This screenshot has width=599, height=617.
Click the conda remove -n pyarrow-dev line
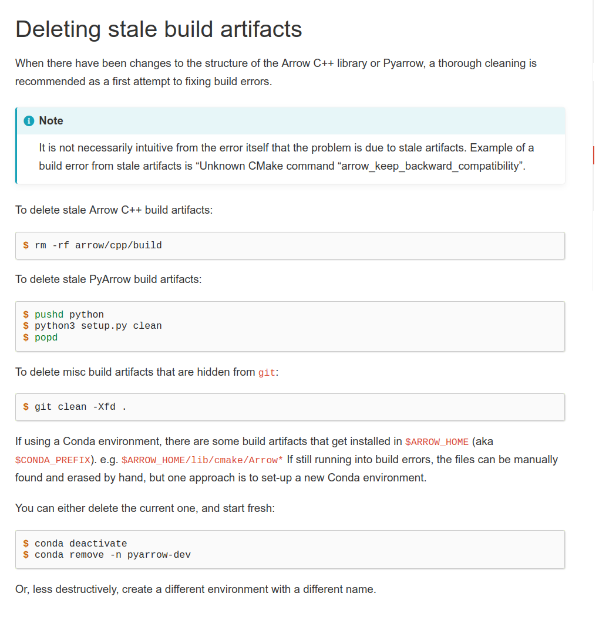click(x=113, y=555)
